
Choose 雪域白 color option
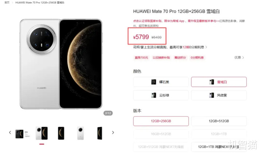219,82
